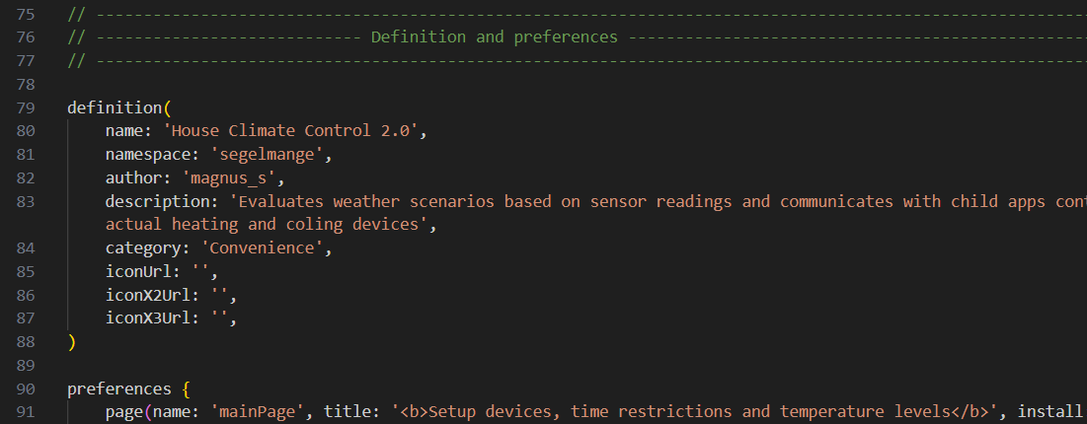Click line number 83 in the gutter
Viewport: 1087px width, 424px height.
27,201
